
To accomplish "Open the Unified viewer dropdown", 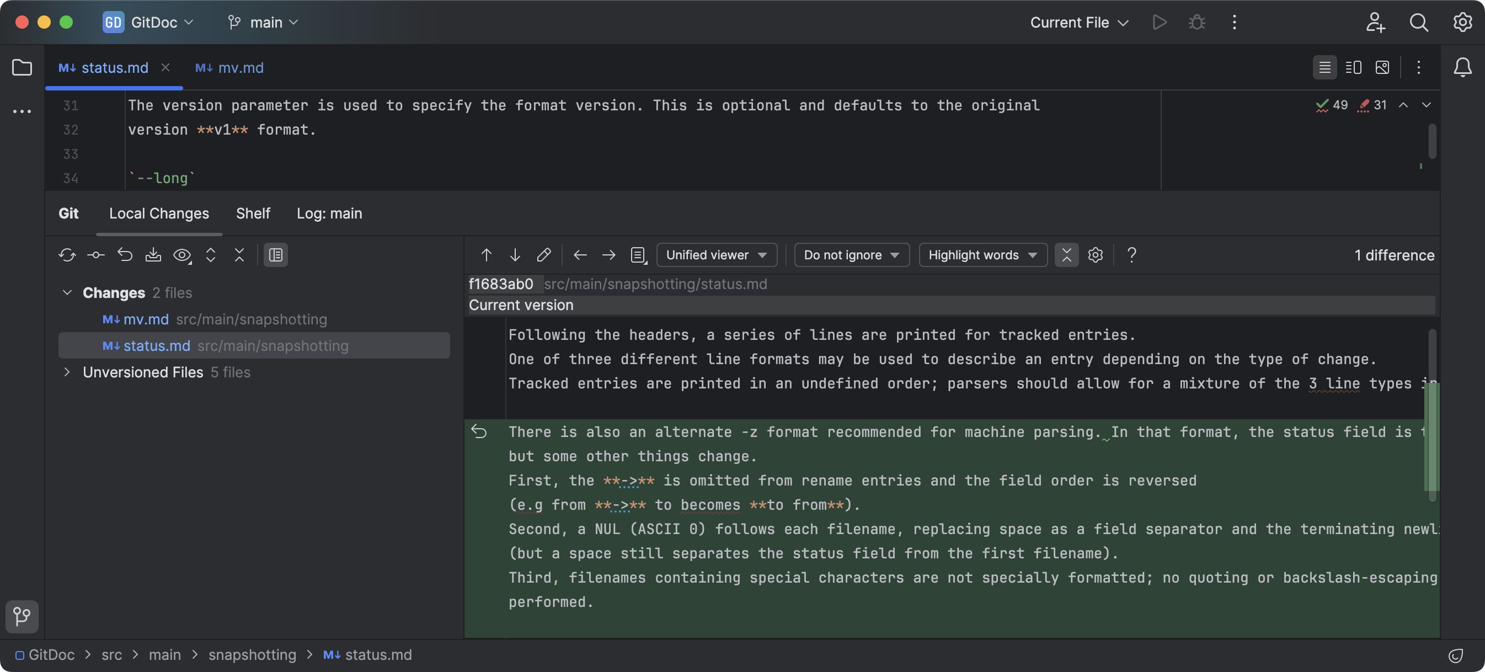I will coord(717,255).
